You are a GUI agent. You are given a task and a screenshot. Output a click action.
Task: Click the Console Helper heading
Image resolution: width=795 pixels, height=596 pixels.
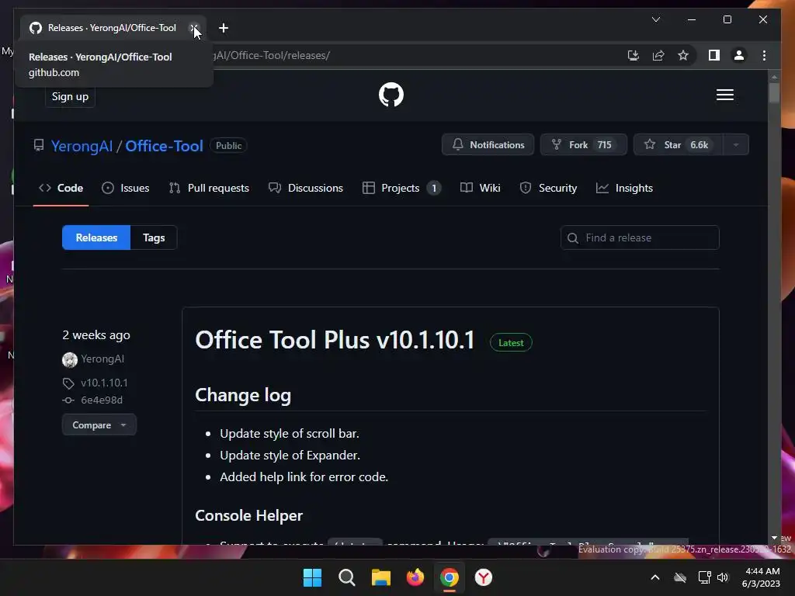(x=249, y=515)
